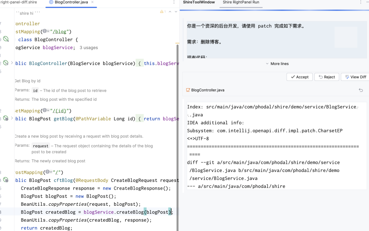Open the right-panel-diff.shire tab

18,2
